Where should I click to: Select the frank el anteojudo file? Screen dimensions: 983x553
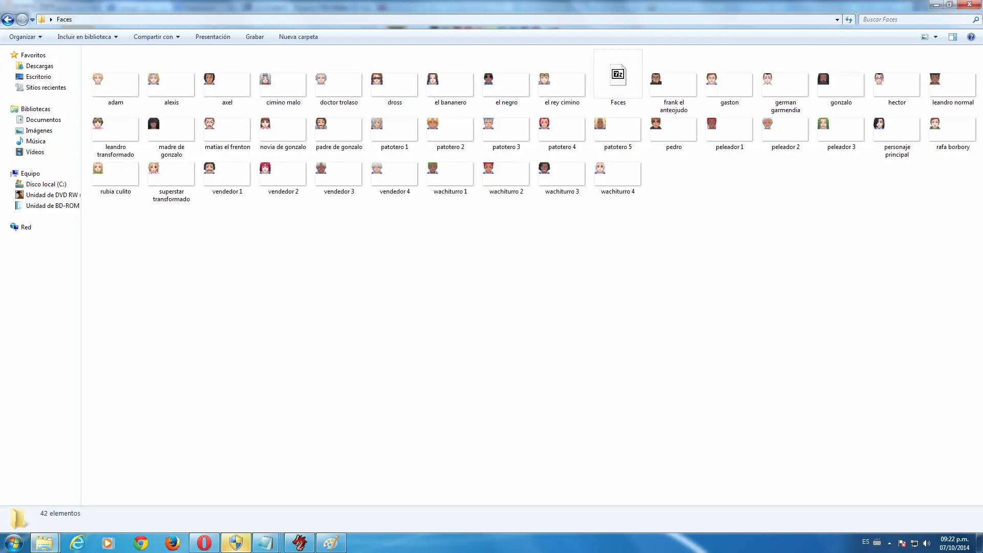click(674, 85)
